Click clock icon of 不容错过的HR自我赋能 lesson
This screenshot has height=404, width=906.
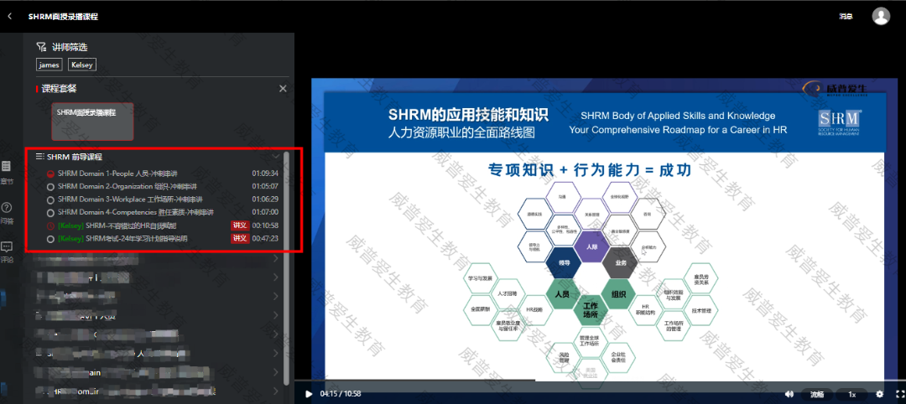click(x=51, y=225)
